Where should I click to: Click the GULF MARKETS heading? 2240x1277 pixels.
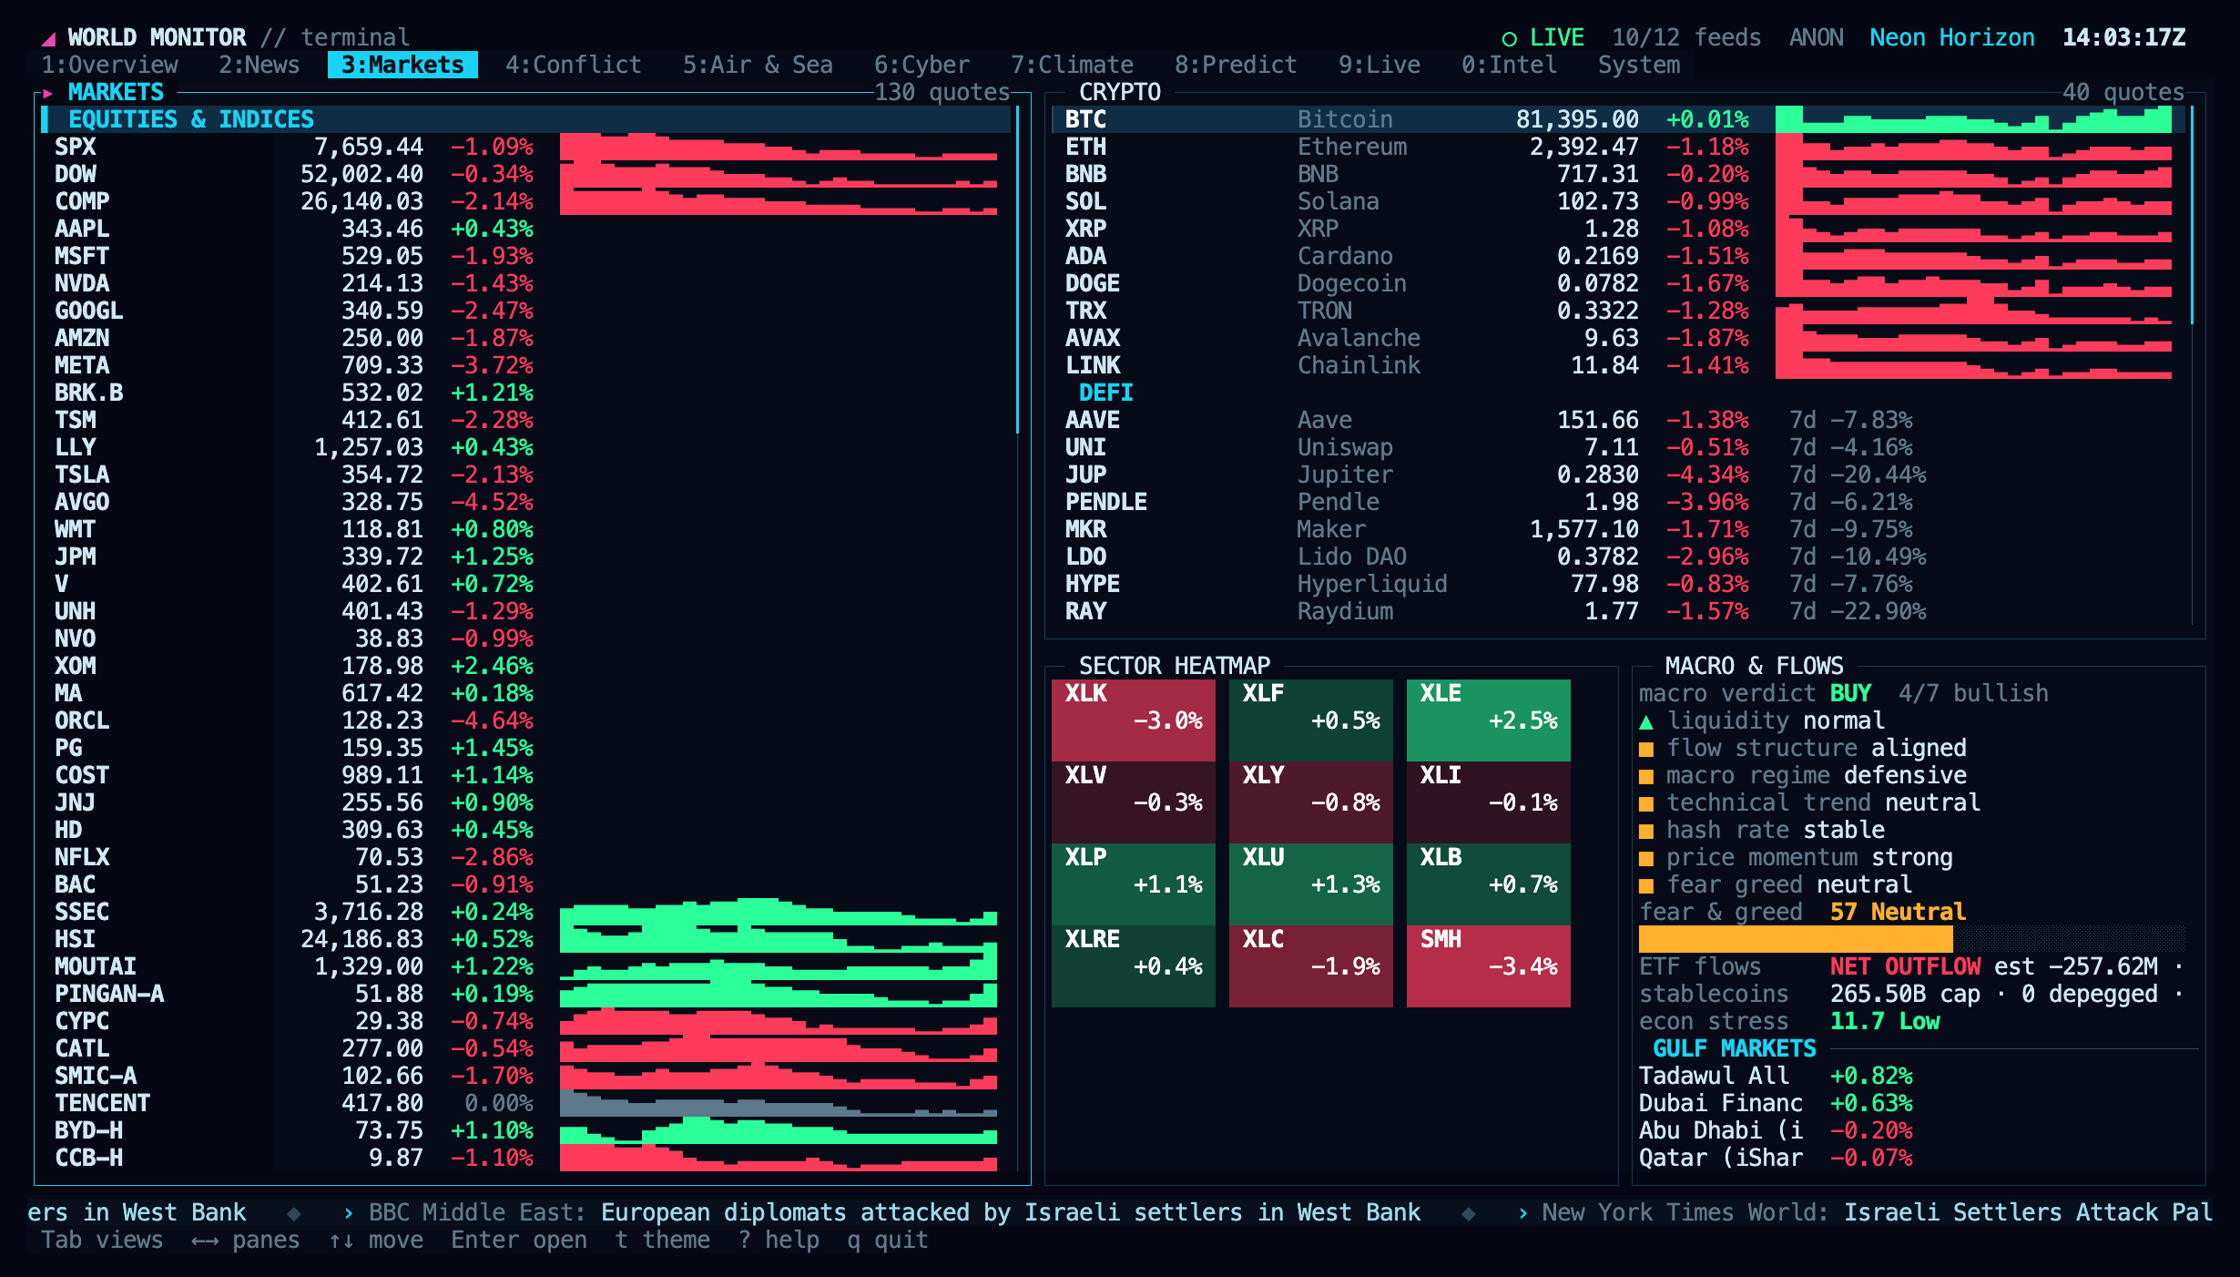coord(1735,1048)
